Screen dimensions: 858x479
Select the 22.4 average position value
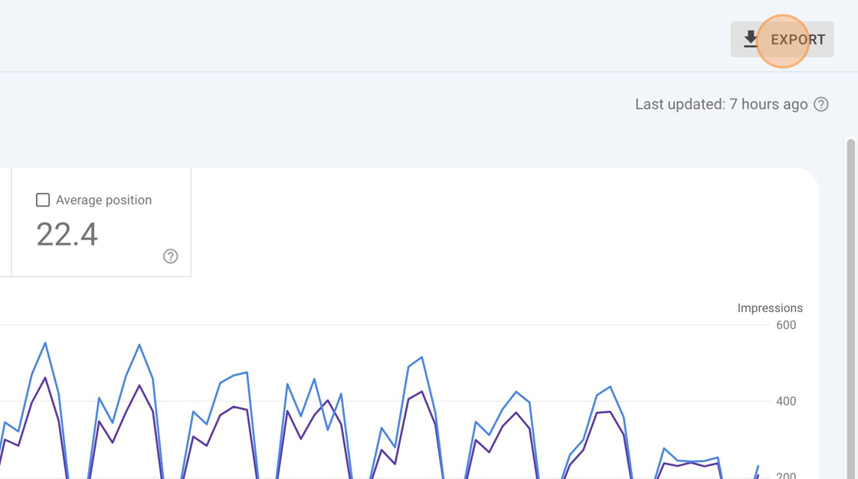67,235
